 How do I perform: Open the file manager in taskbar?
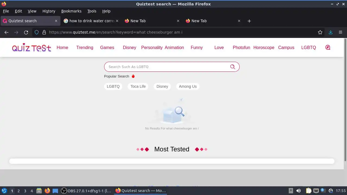tap(39, 191)
